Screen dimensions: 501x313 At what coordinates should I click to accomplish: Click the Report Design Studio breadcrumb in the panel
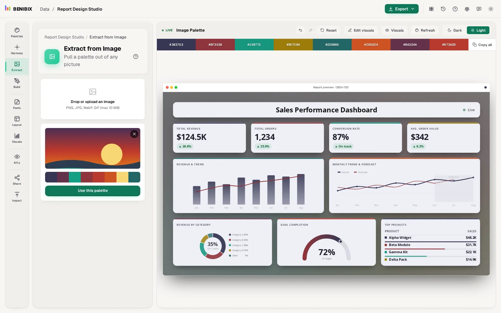64,37
